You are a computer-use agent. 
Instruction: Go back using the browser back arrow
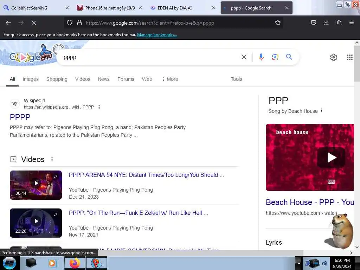pyautogui.click(x=8, y=23)
